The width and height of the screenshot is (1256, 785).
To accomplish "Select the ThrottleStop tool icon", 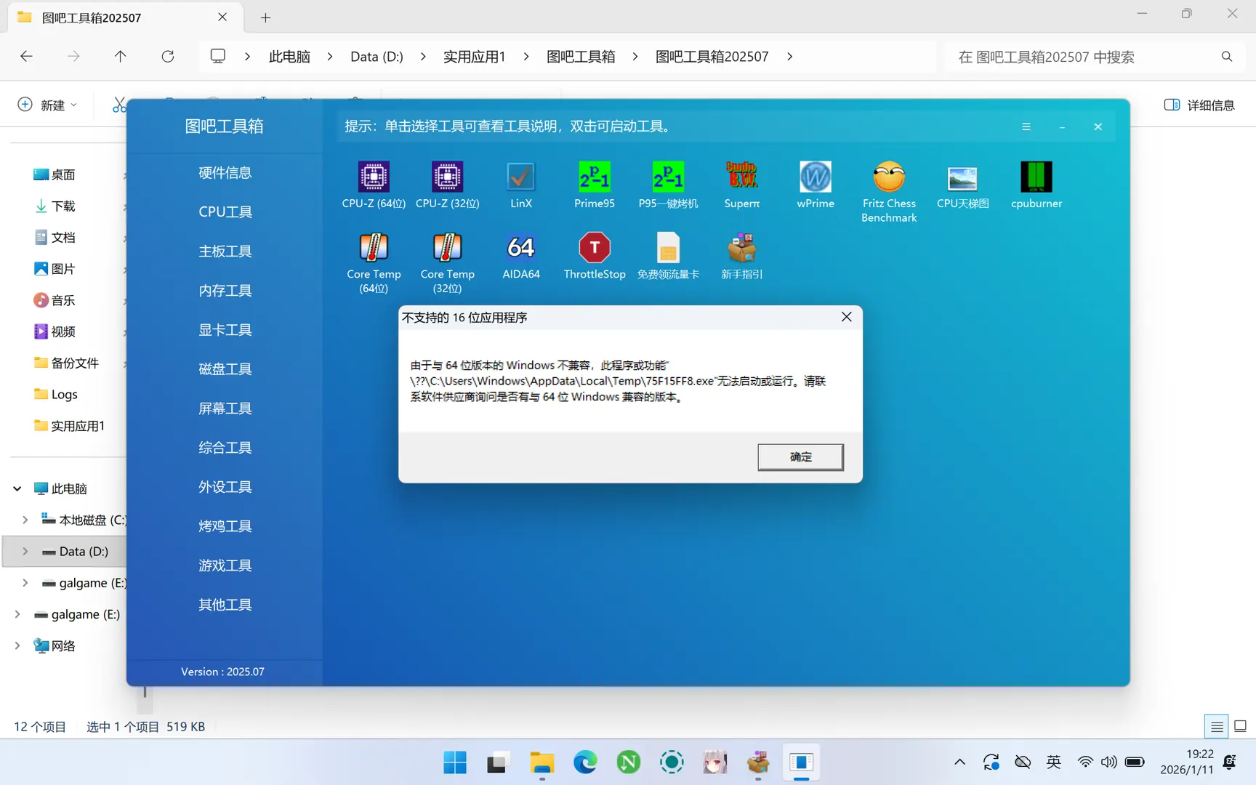I will click(595, 247).
